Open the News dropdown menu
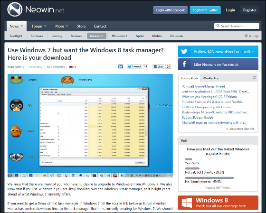 (x=17, y=26)
